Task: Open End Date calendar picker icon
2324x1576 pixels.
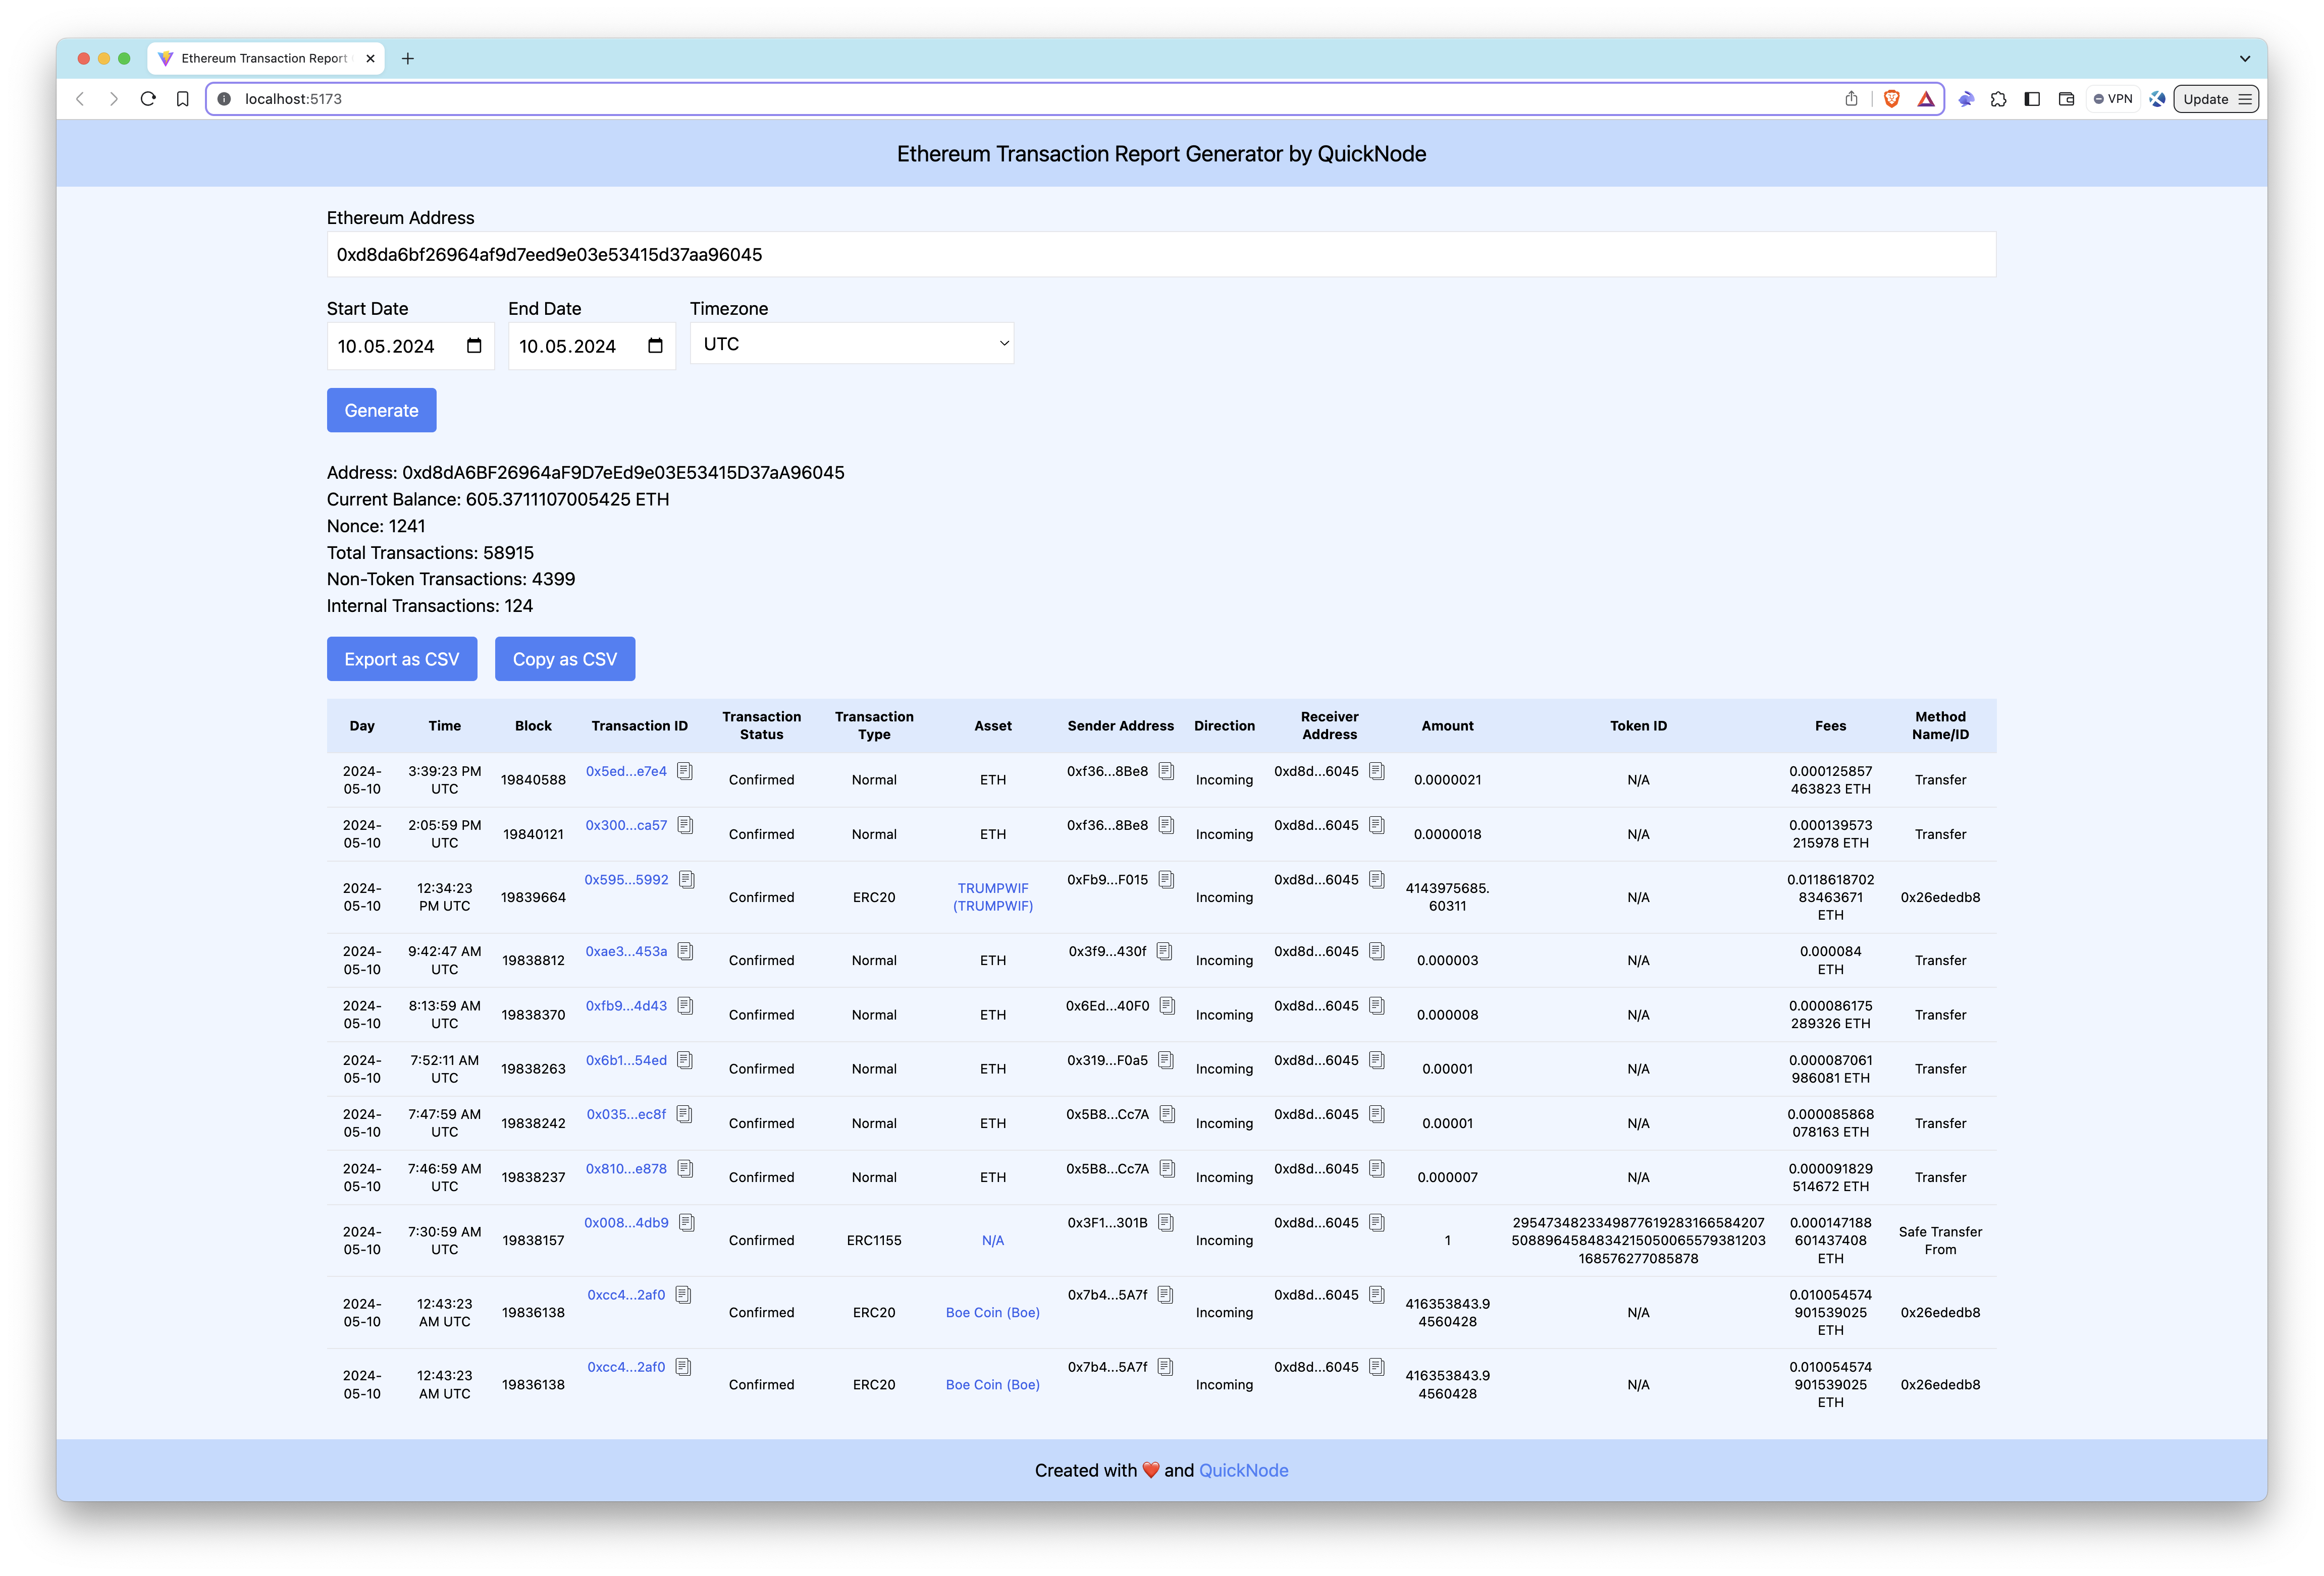Action: (x=655, y=346)
